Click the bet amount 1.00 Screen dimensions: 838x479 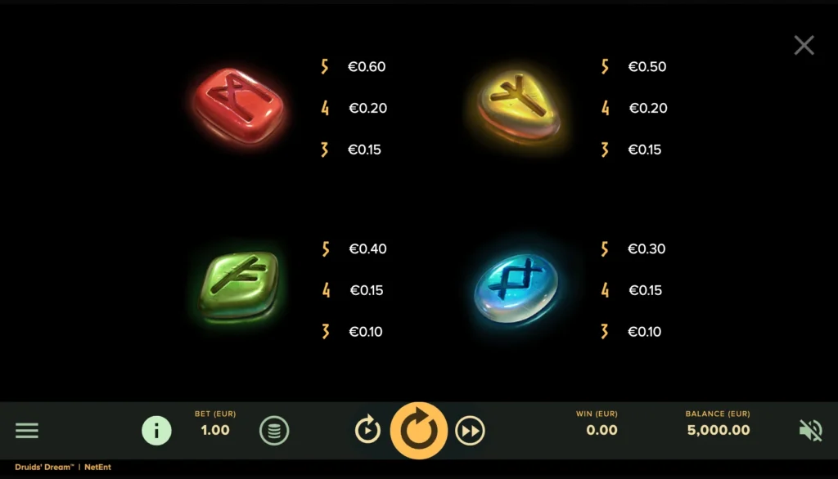[215, 430]
